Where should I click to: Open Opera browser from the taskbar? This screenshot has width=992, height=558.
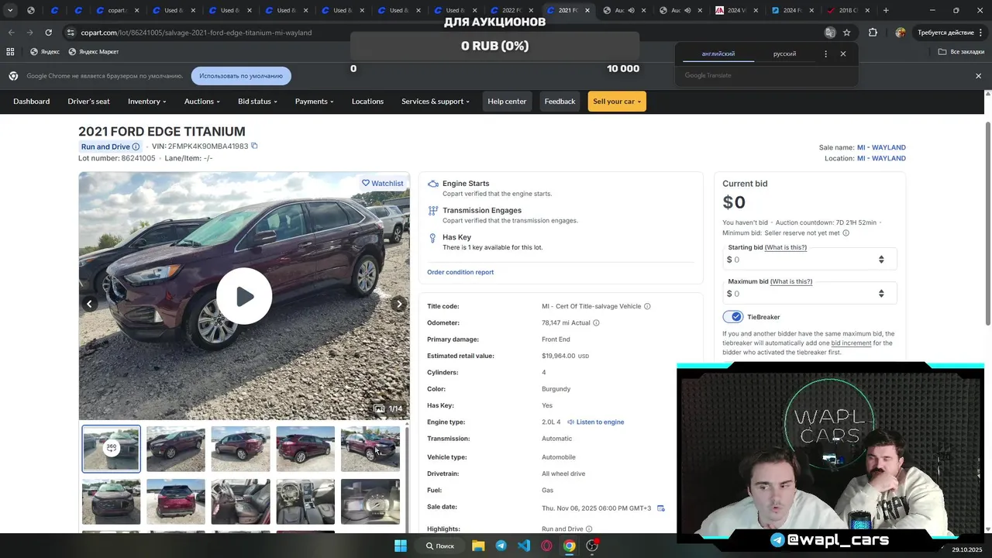pos(546,546)
